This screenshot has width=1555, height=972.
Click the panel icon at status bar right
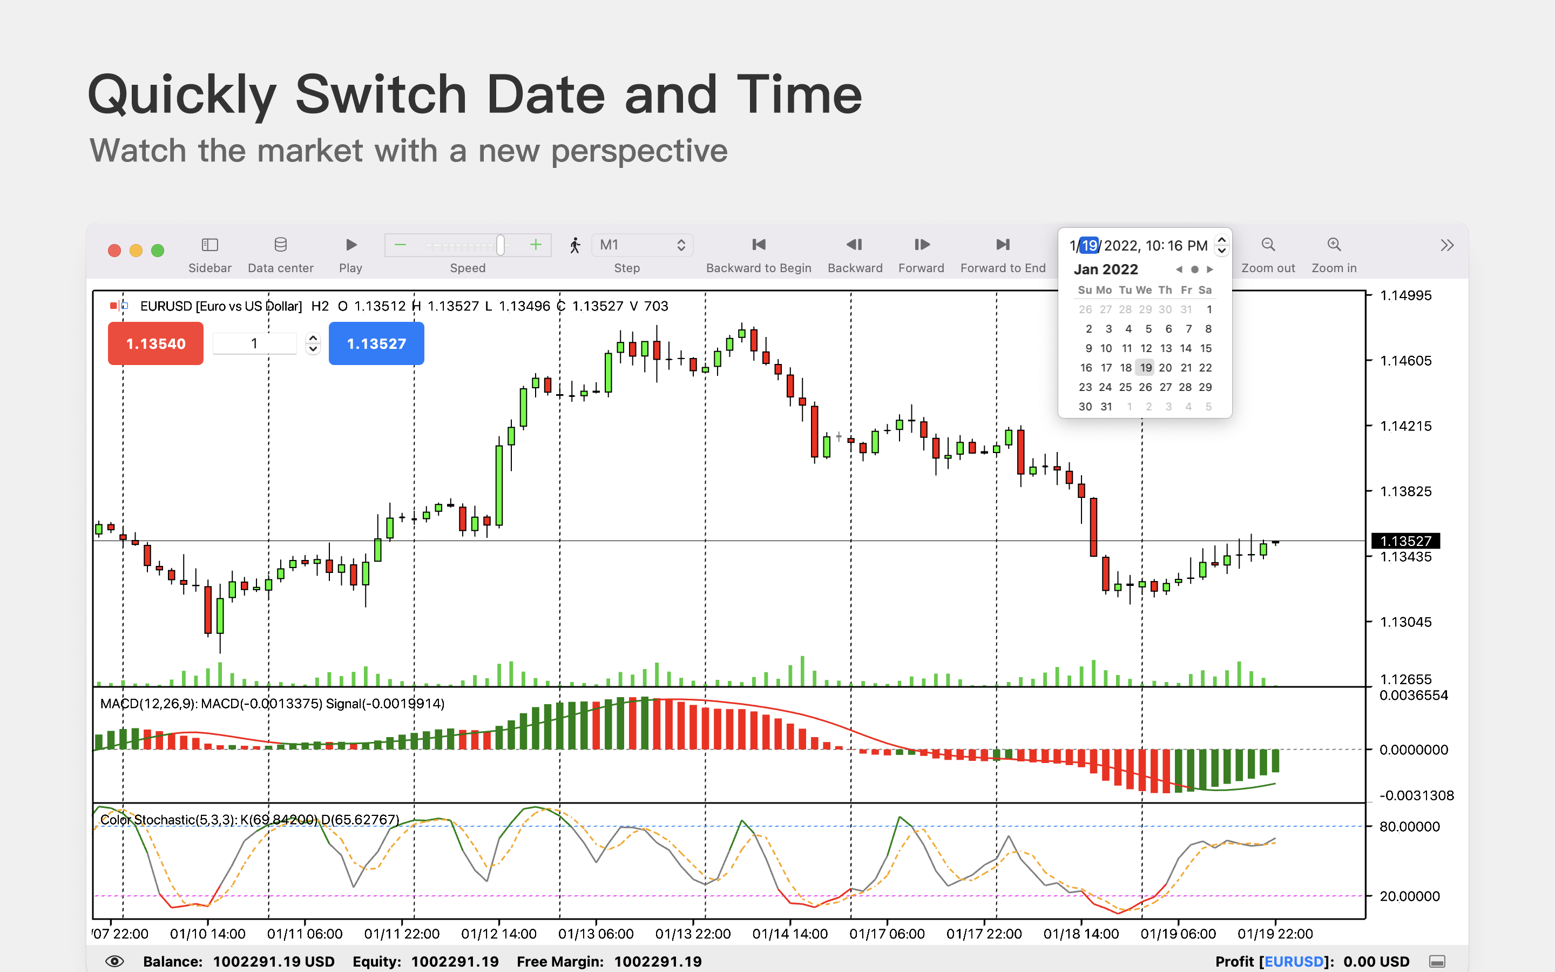point(1437,961)
